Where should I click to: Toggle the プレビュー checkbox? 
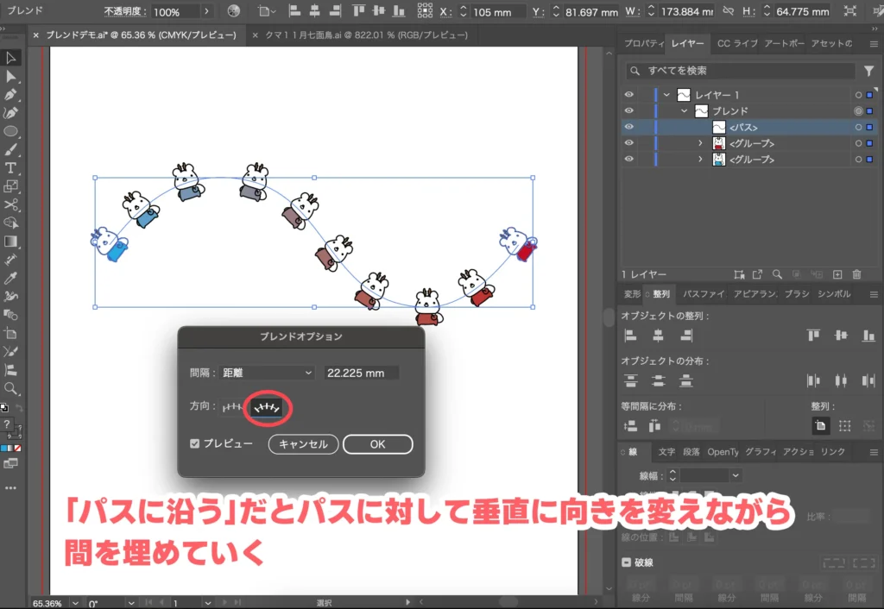coord(195,443)
